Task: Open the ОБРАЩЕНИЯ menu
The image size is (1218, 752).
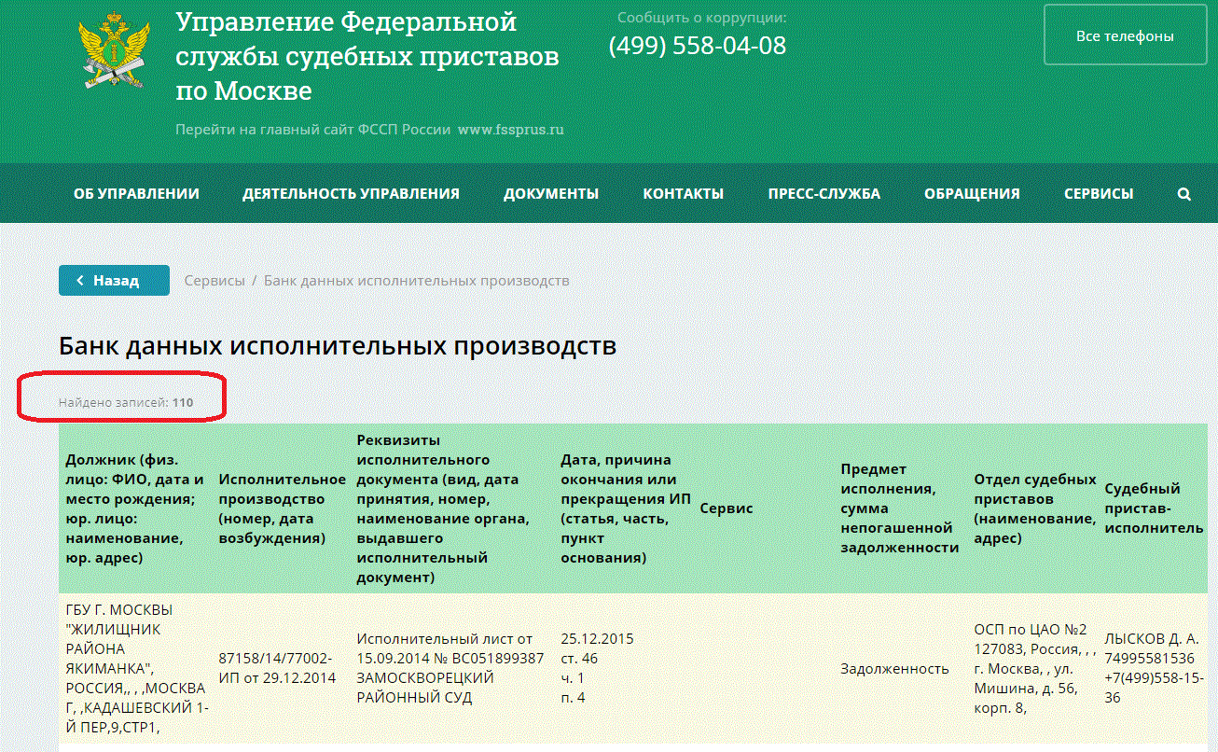Action: [x=972, y=194]
